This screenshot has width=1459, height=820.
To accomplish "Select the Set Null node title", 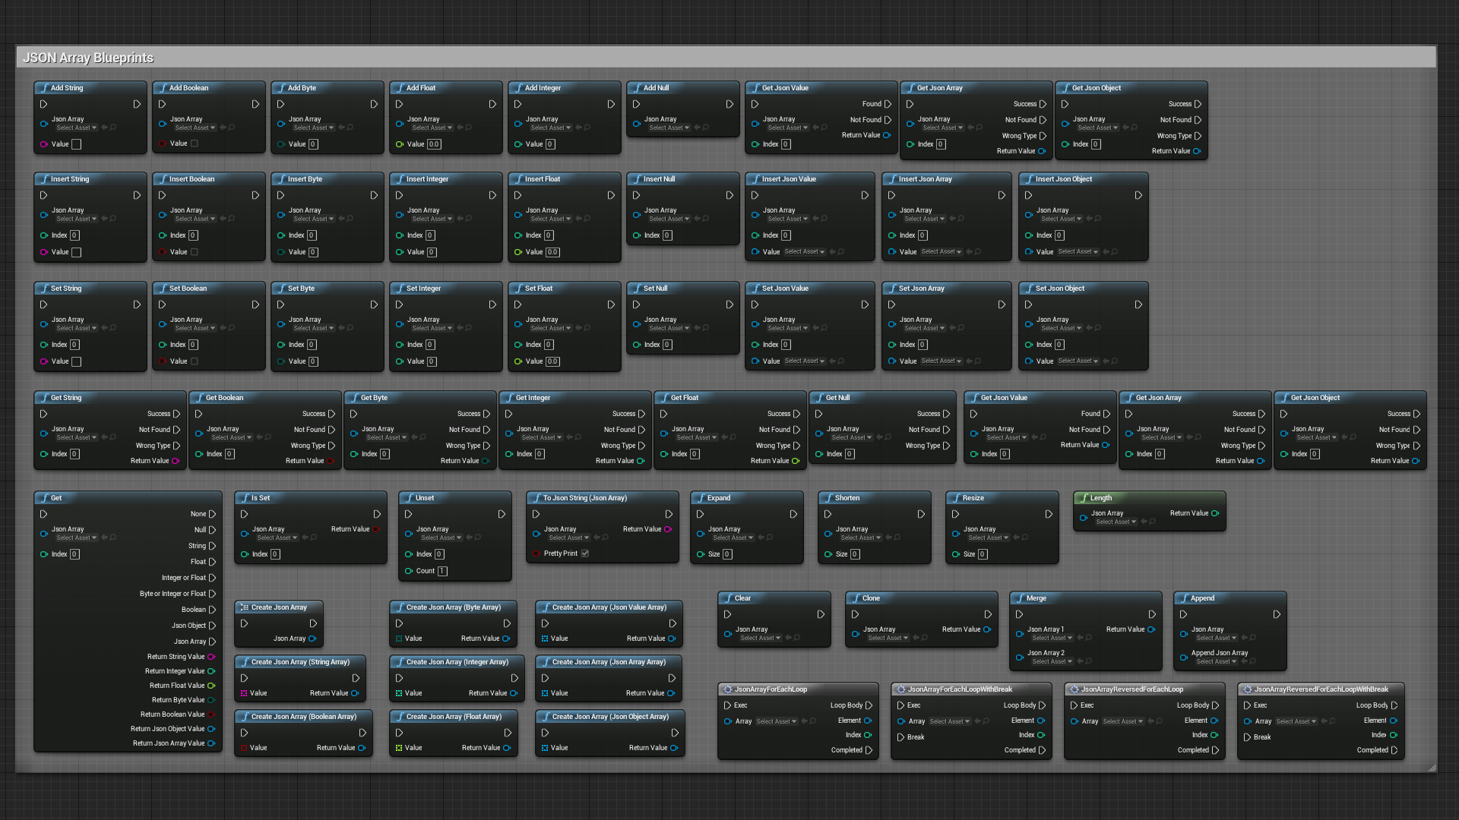I will coord(655,289).
